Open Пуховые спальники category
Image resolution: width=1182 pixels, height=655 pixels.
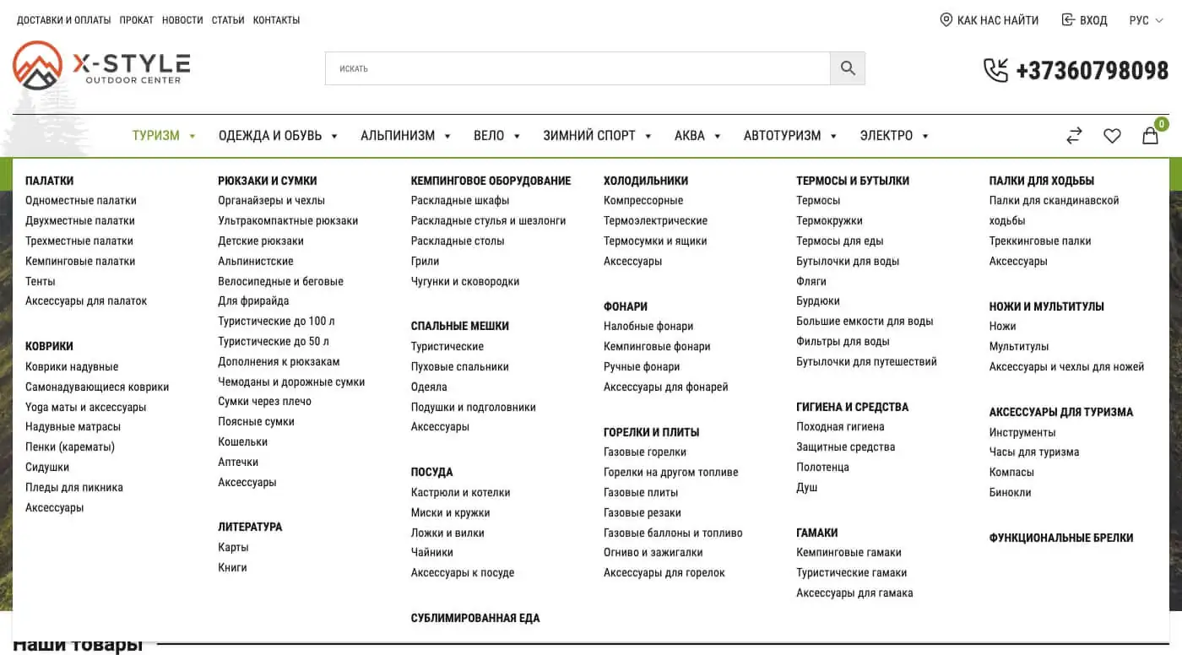coord(460,366)
